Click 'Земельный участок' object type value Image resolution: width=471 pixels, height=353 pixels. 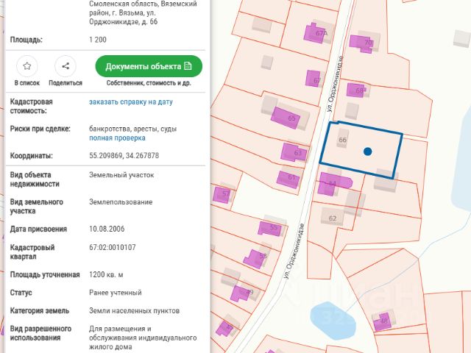pos(121,175)
